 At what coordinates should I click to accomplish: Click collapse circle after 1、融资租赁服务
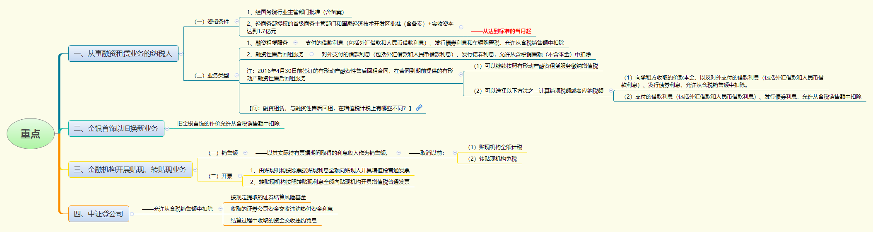[x=295, y=43]
